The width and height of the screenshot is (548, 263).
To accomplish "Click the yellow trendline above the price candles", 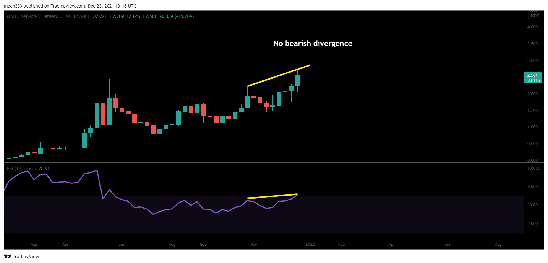I will coord(279,76).
